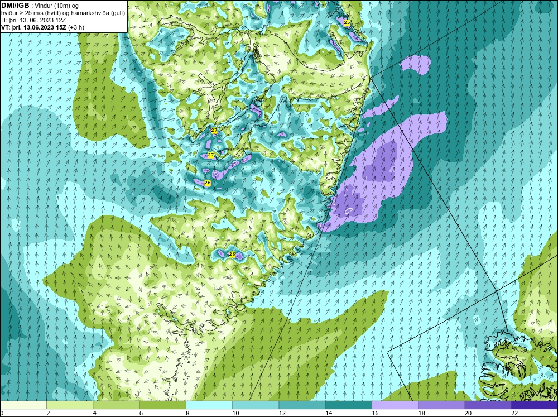The image size is (558, 417).
Task: Pick the 10–12 m/s turquoise swatch
Action: point(256,405)
